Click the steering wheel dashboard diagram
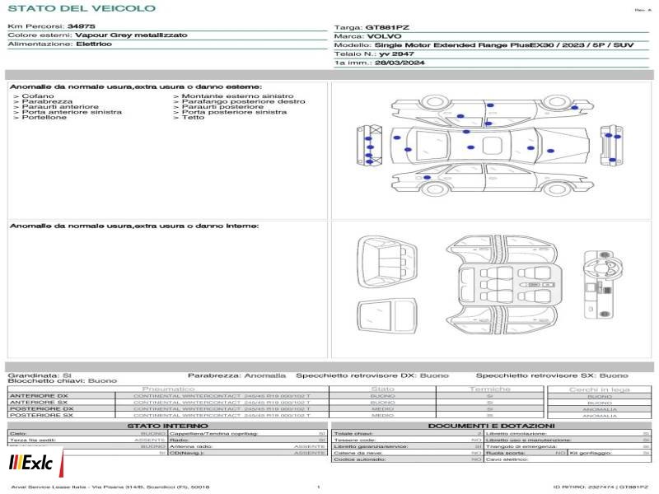Screen dimensions: 659x494 (x=601, y=284)
